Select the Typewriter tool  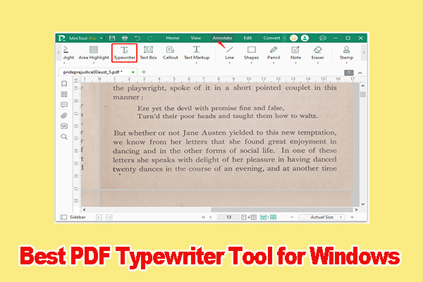124,53
